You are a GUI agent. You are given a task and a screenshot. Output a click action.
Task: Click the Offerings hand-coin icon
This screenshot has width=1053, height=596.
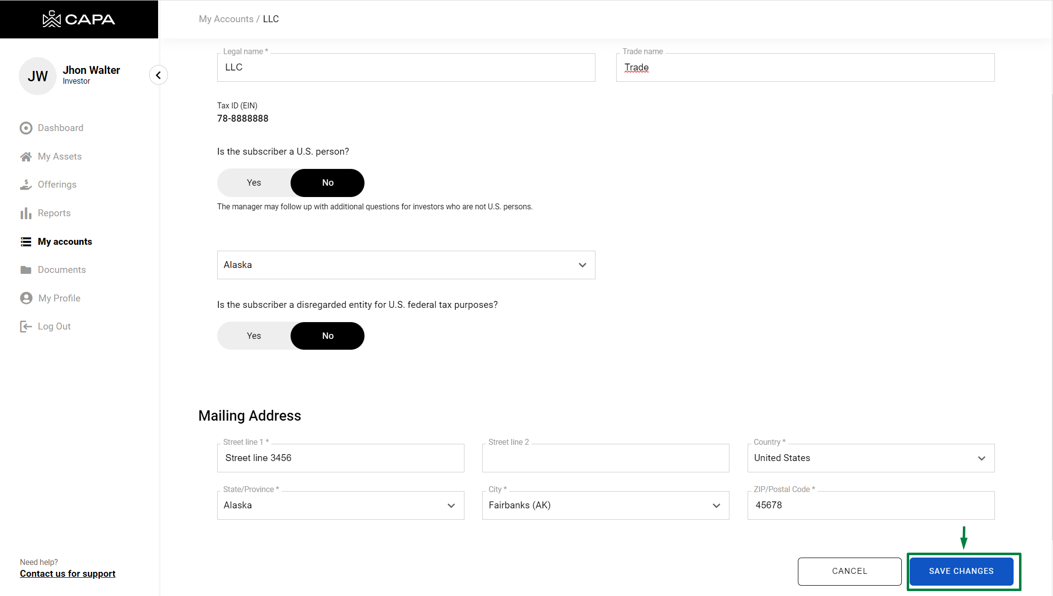coord(26,185)
